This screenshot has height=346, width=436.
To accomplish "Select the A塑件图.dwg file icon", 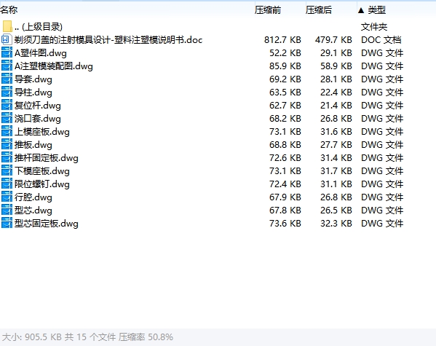I will (x=7, y=53).
